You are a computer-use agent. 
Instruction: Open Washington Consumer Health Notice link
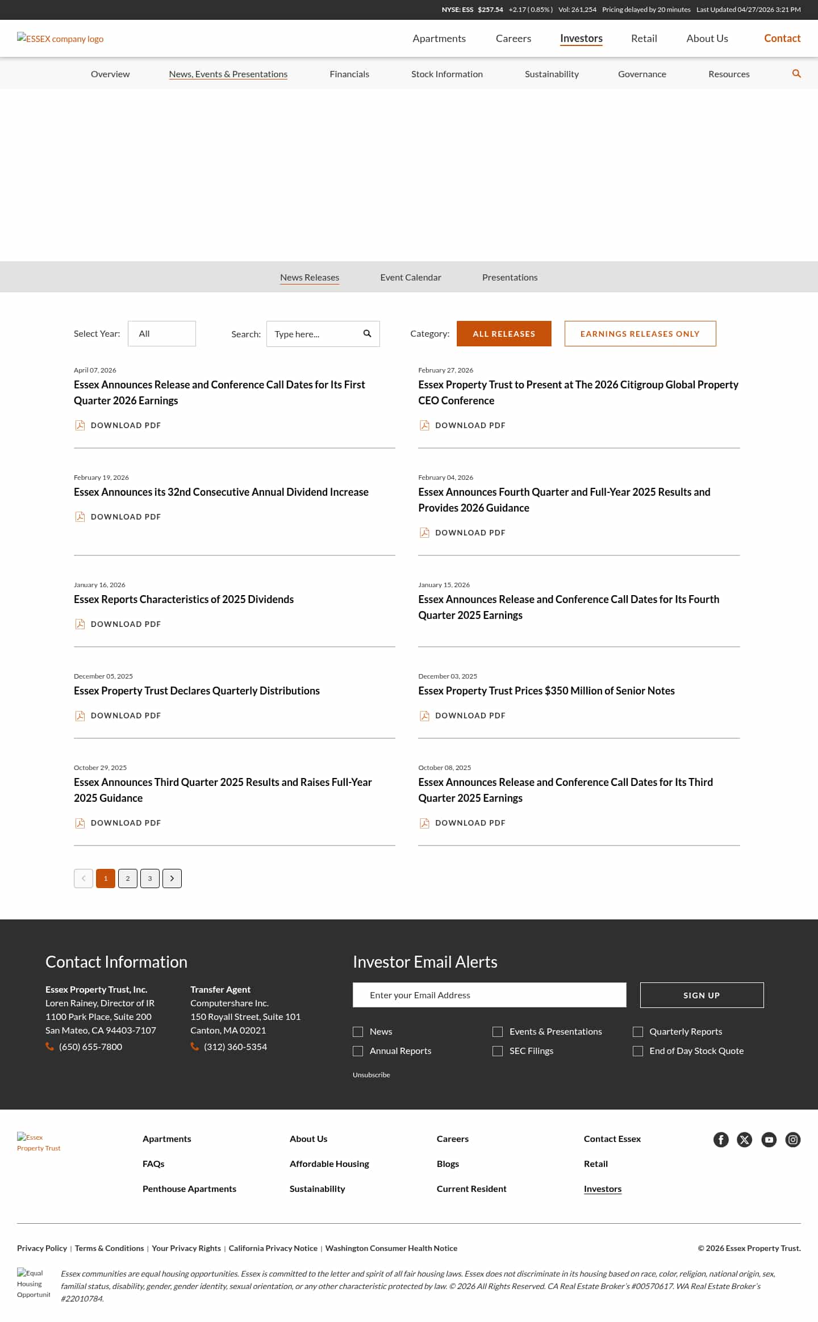pos(391,1248)
